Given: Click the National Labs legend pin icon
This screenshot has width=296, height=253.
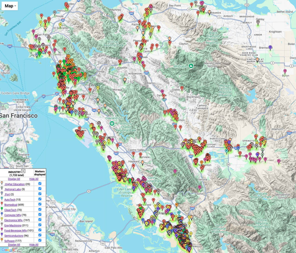Looking at the screenshot, I should click(x=2, y=189).
